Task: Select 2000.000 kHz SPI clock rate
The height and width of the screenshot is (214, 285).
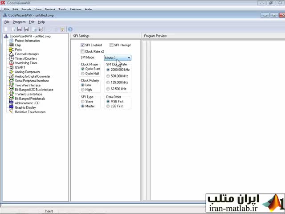Action: [108, 70]
